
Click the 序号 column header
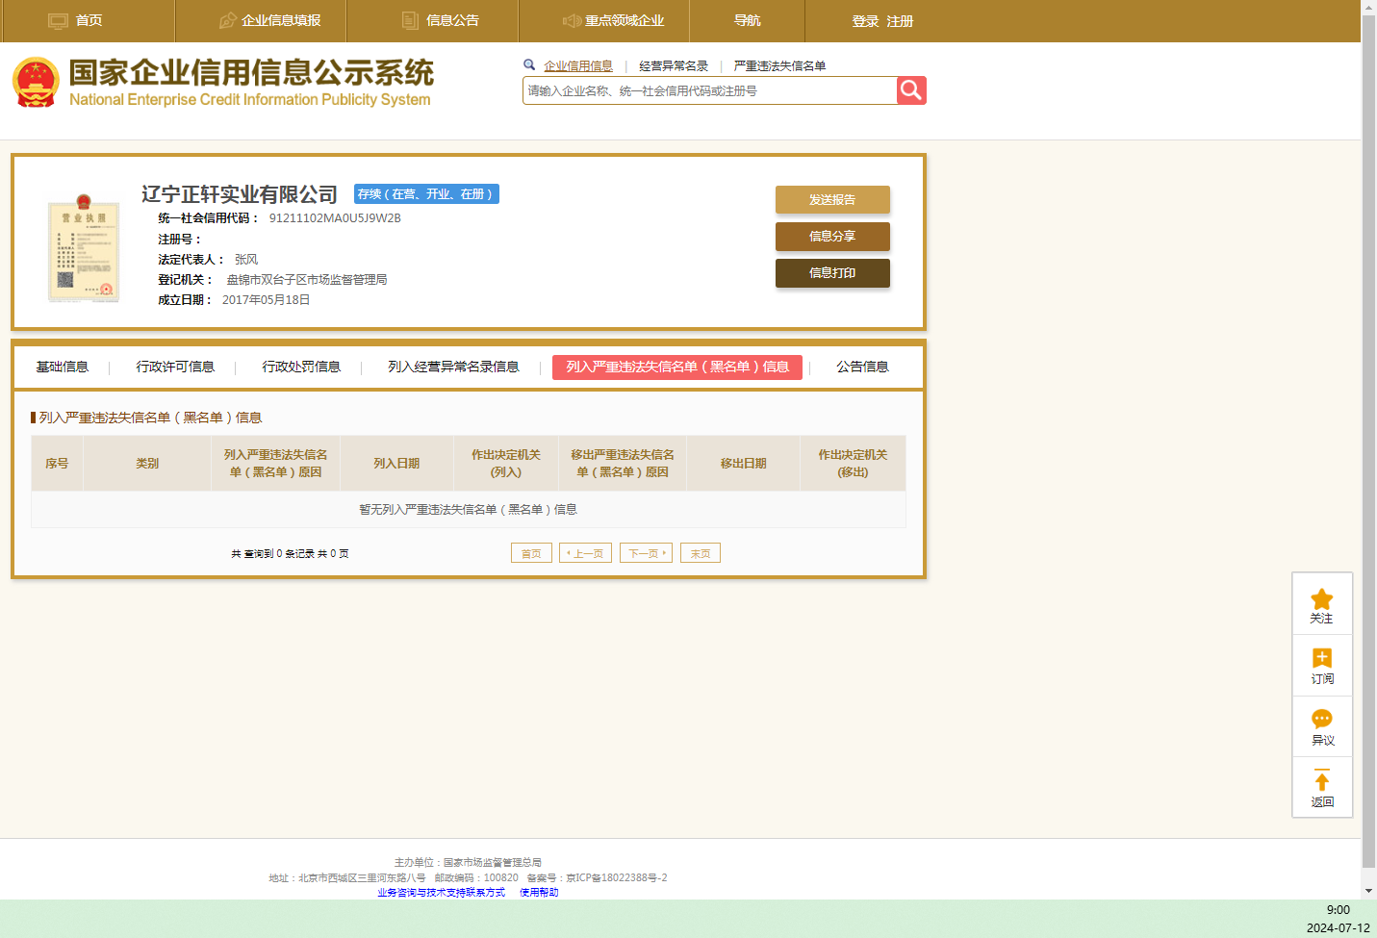pos(57,464)
